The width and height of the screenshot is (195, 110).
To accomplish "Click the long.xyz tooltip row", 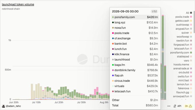I will click(x=135, y=22).
